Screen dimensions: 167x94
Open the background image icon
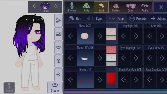tap(58, 34)
